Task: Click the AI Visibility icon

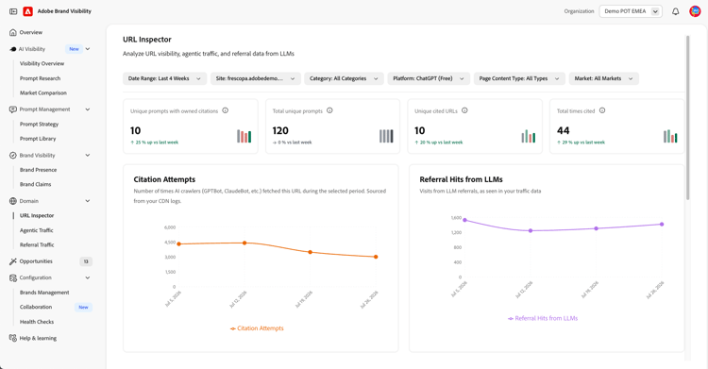Action: coord(12,49)
